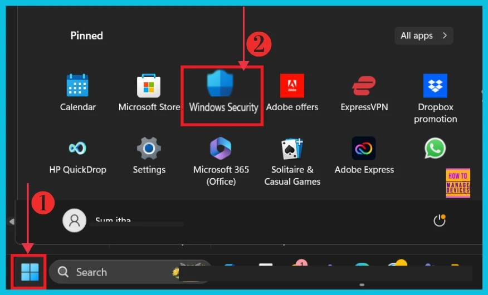Click the magnifier icon in Search box

(x=63, y=272)
